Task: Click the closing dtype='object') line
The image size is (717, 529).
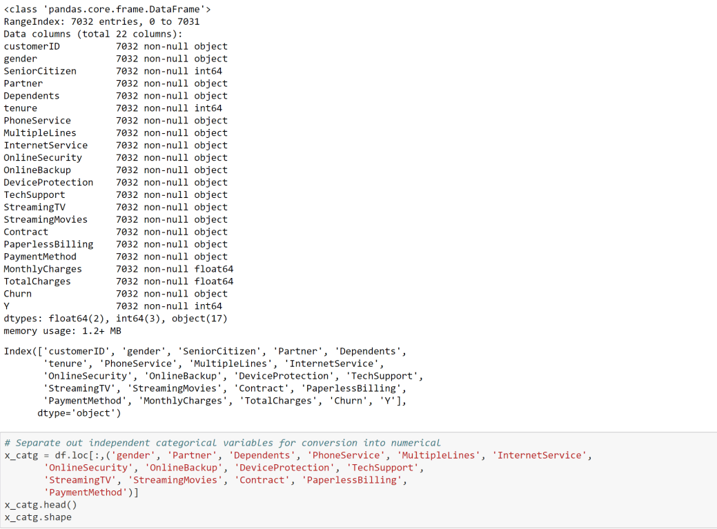Action: pos(79,413)
